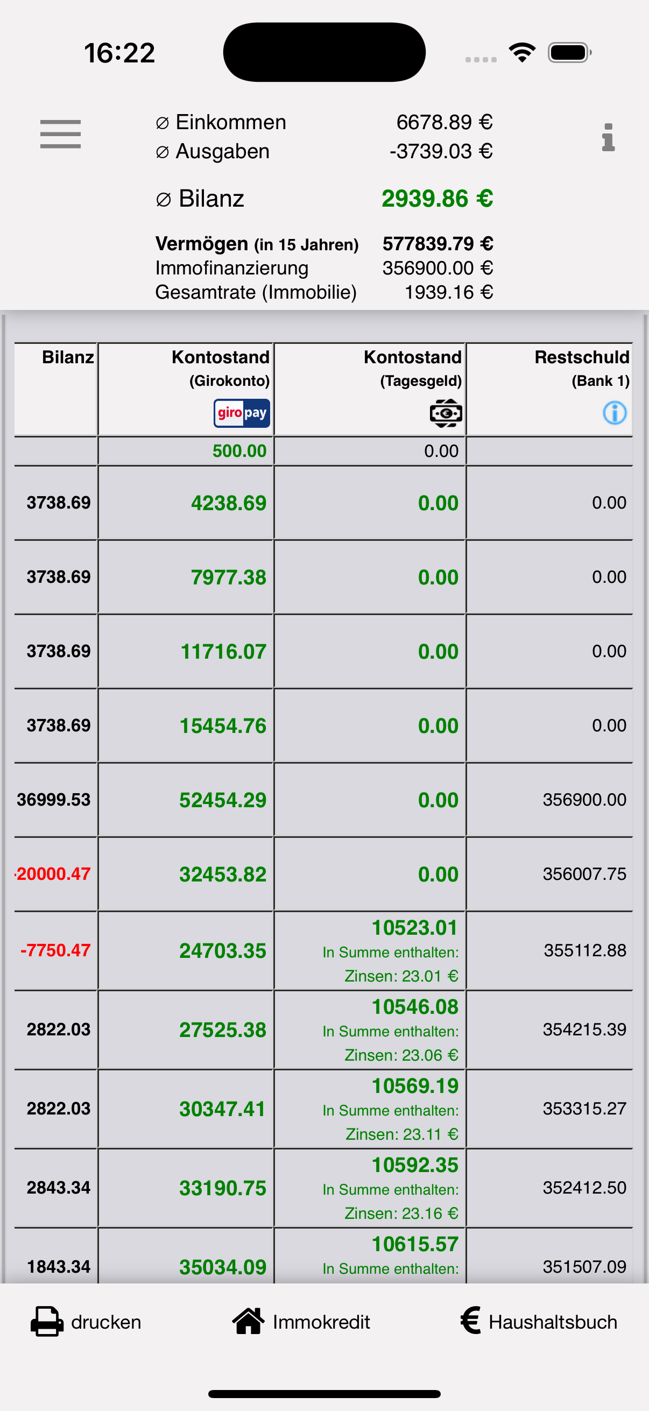The image size is (649, 1411).
Task: Tap the Bilanz value 36999.53
Action: (x=54, y=800)
